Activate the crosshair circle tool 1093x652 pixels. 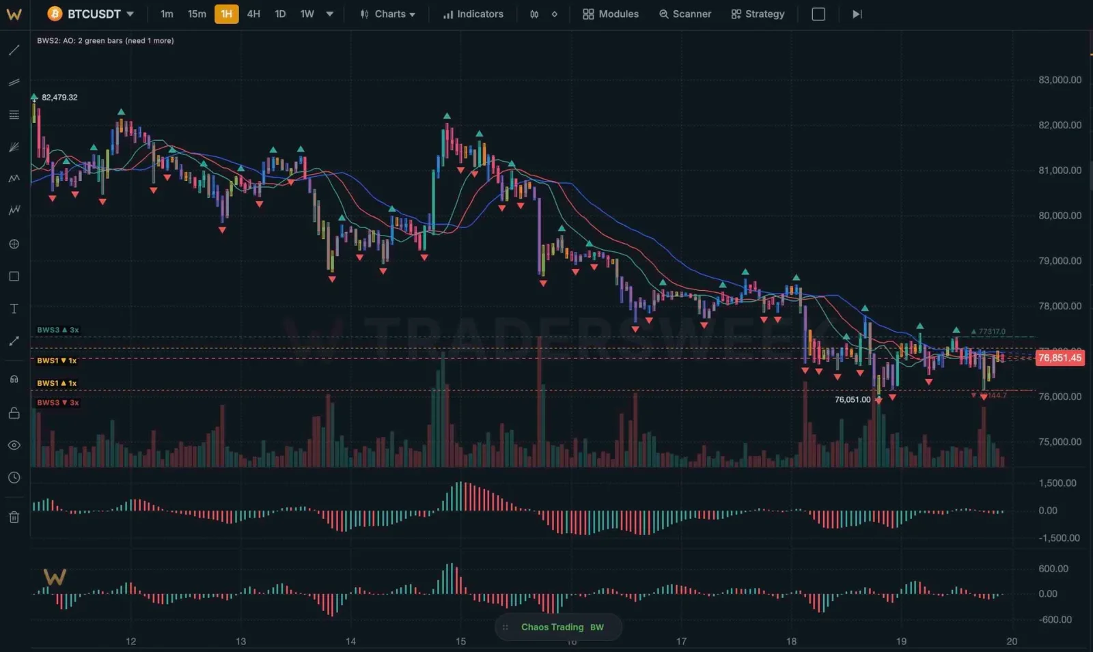14,244
